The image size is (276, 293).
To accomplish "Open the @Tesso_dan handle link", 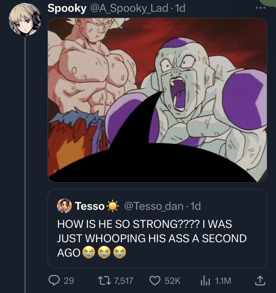I will pos(154,206).
